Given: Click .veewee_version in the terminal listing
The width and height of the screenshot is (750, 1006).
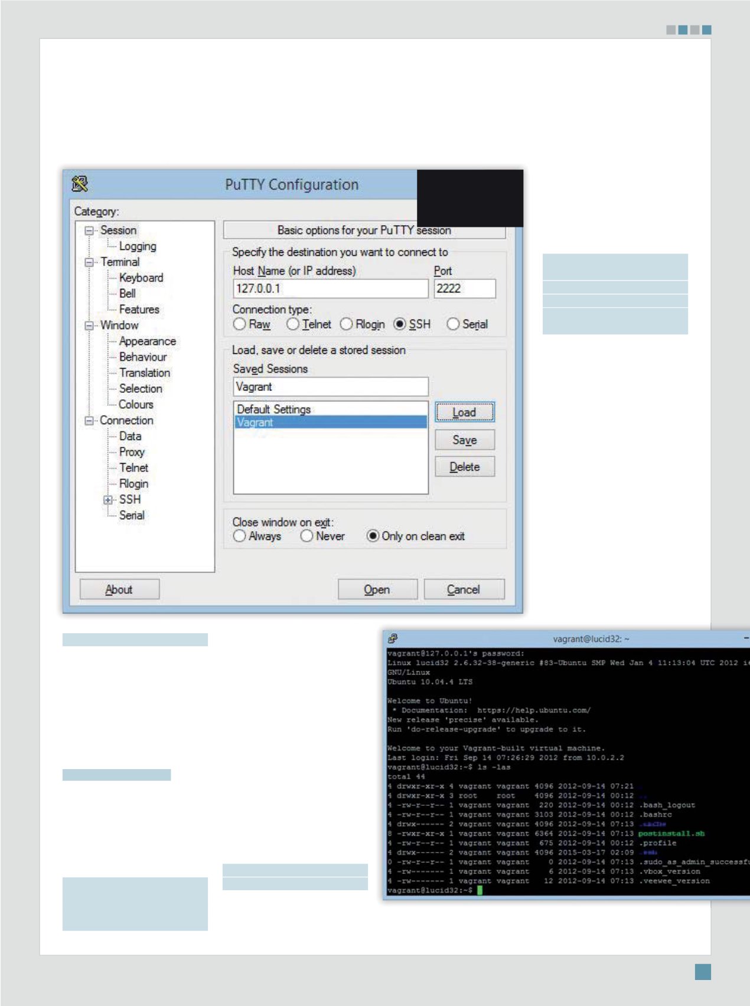Looking at the screenshot, I should [674, 881].
